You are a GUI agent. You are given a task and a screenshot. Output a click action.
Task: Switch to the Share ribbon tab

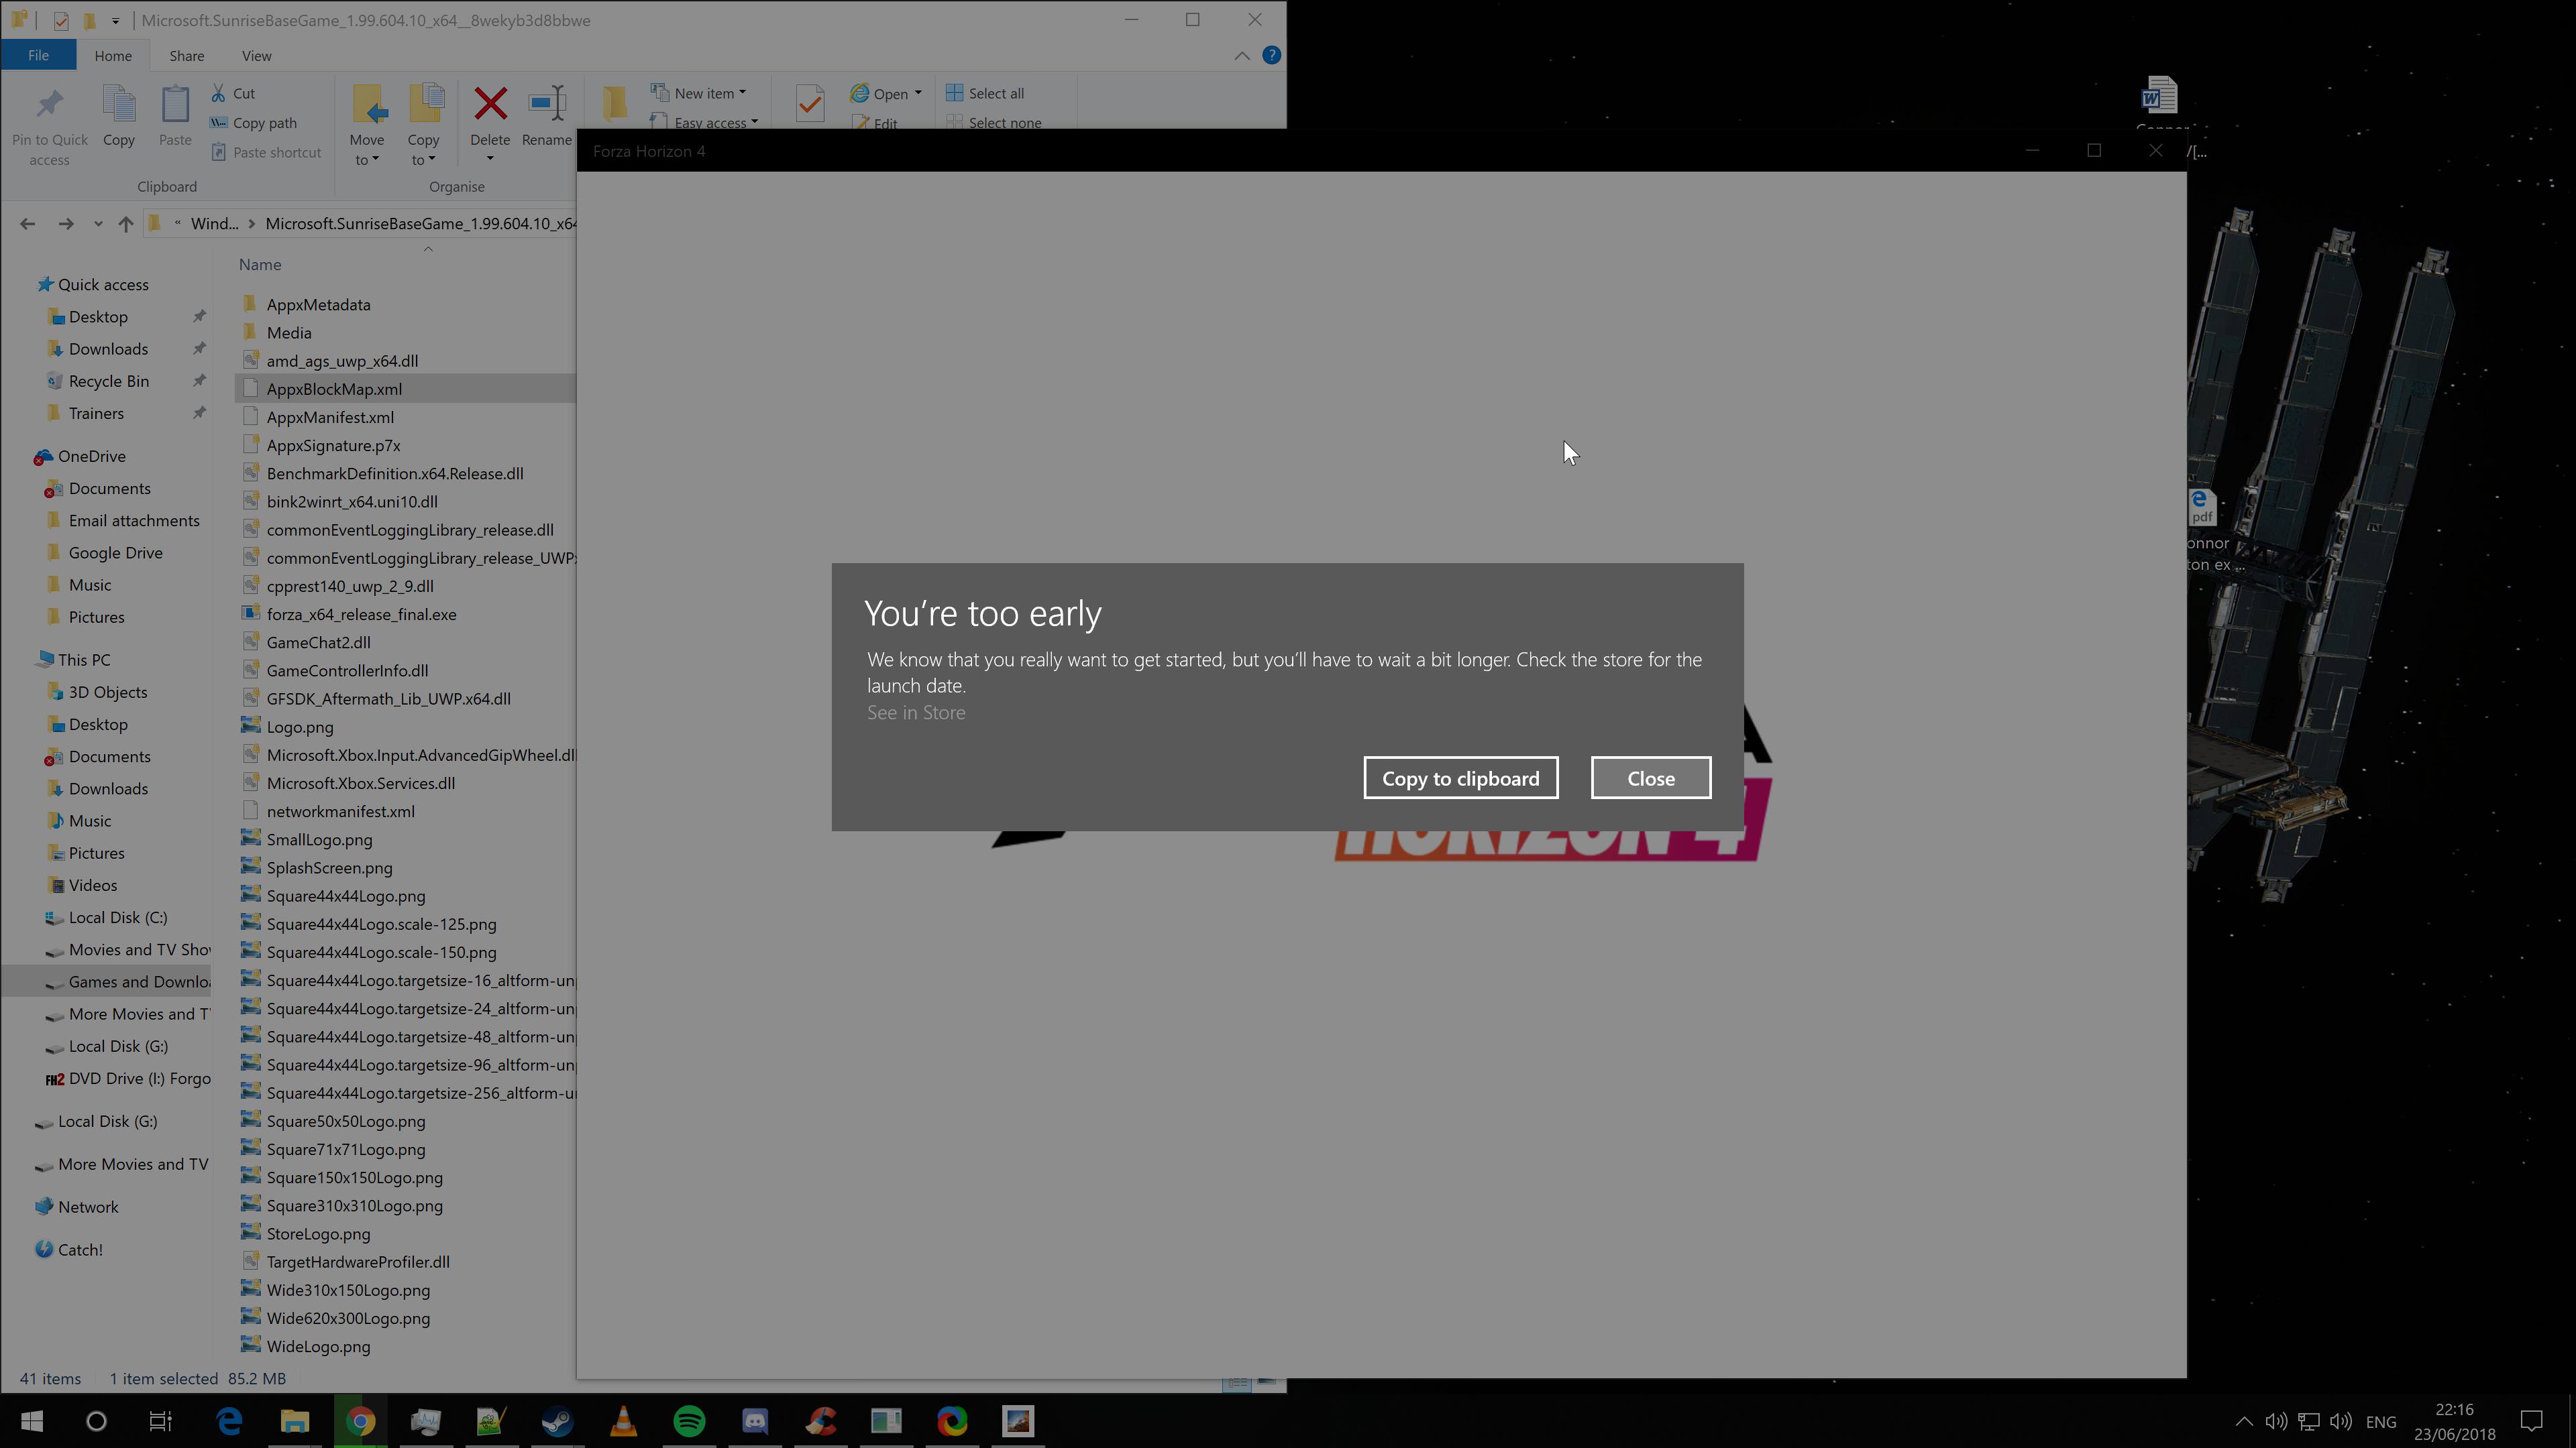click(x=186, y=56)
